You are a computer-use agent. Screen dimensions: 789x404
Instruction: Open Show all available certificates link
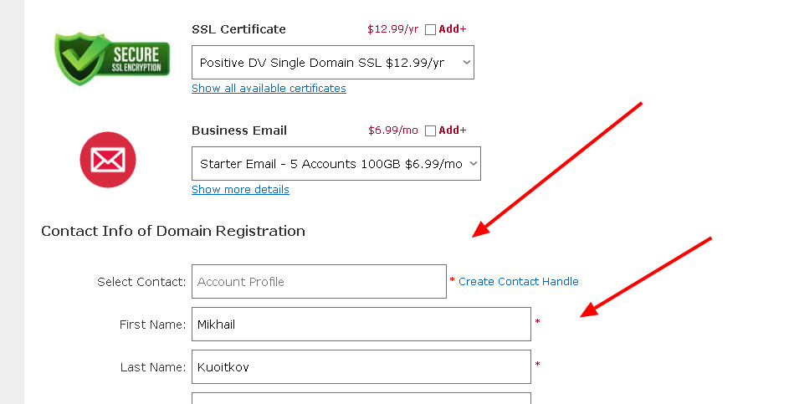coord(269,89)
